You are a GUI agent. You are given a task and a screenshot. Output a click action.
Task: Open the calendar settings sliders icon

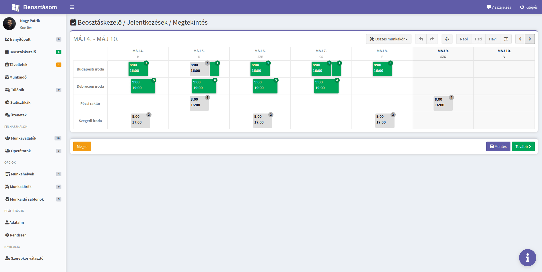[506, 39]
